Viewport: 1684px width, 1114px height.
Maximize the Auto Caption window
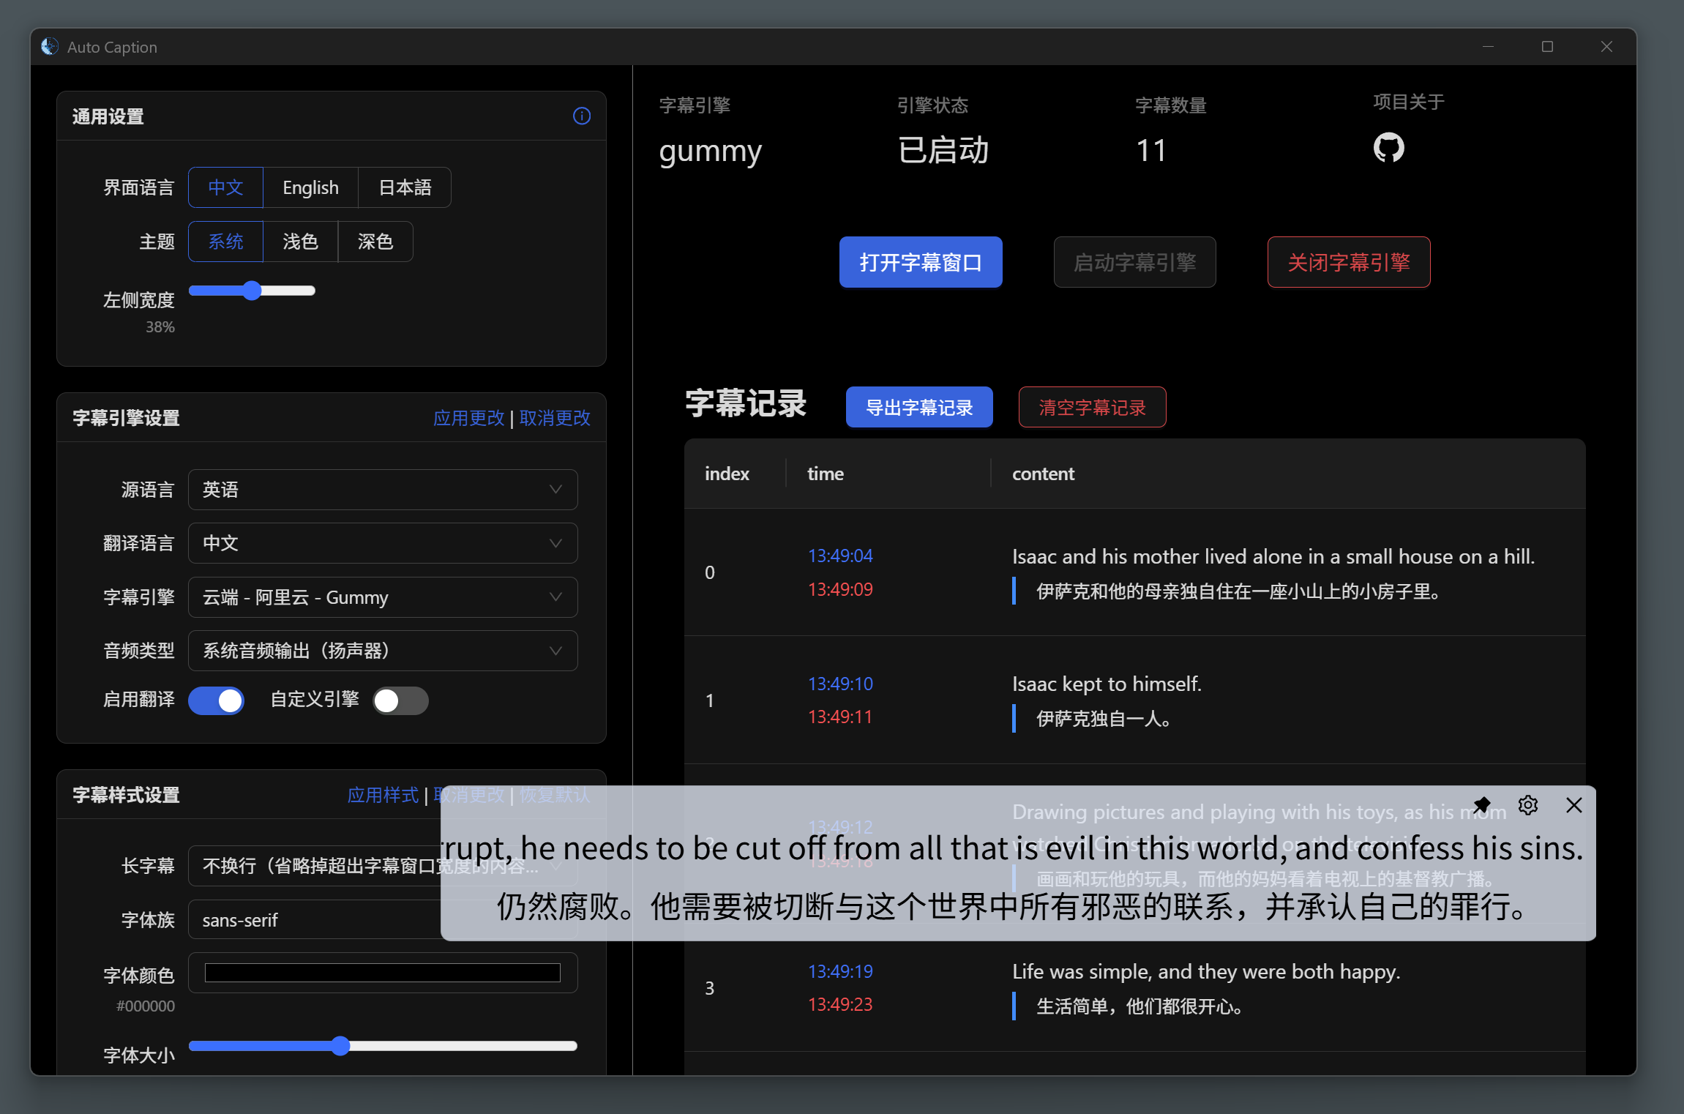1547,47
